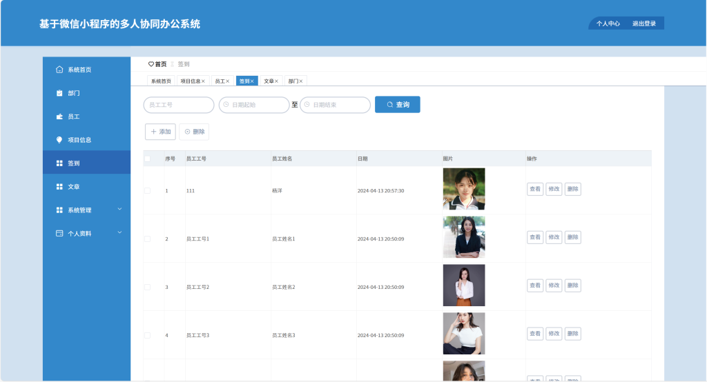Check the checkbox for row 1 (杨洋)
This screenshot has width=707, height=382.
(x=148, y=190)
